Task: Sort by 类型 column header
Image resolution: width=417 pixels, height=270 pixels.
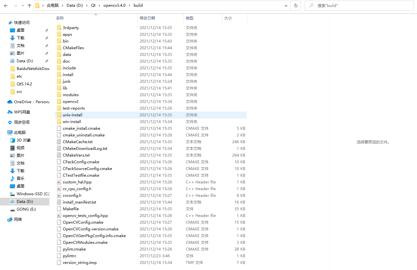Action: (190, 18)
